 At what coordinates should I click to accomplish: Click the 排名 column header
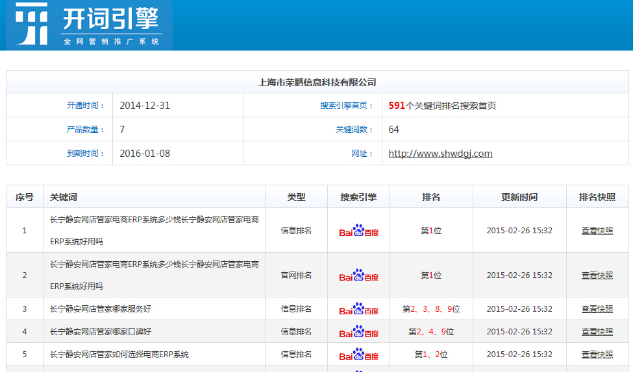click(x=430, y=197)
